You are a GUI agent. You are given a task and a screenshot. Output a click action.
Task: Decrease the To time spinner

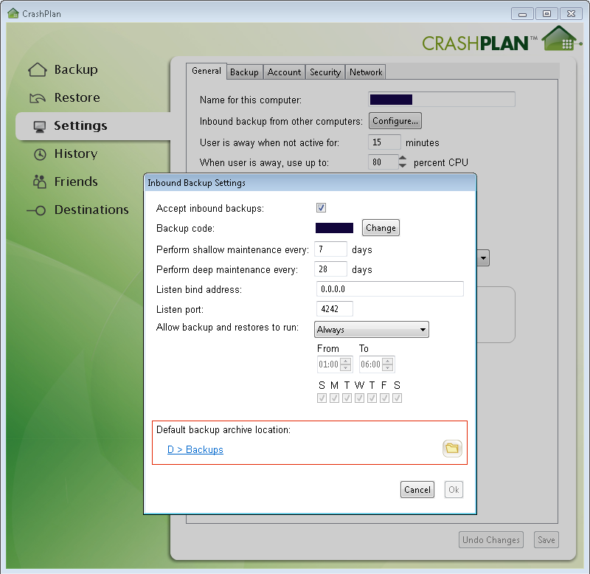(388, 367)
